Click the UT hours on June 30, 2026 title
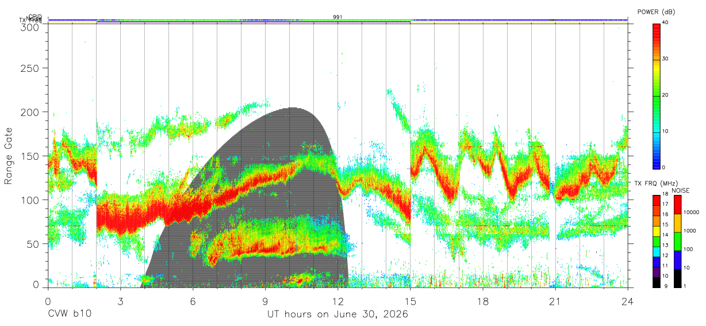The width and height of the screenshot is (706, 326). tap(338, 315)
